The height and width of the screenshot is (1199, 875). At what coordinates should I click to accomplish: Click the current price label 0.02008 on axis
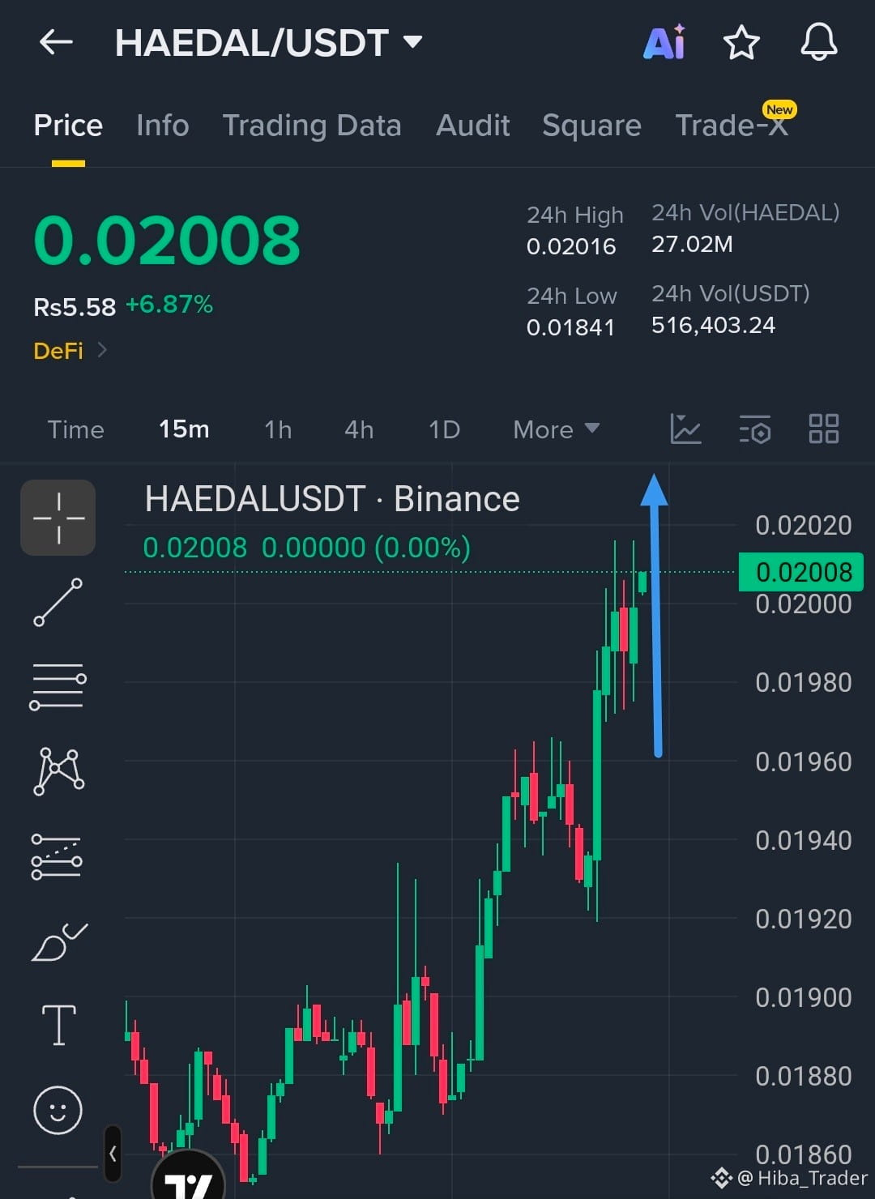coord(801,572)
